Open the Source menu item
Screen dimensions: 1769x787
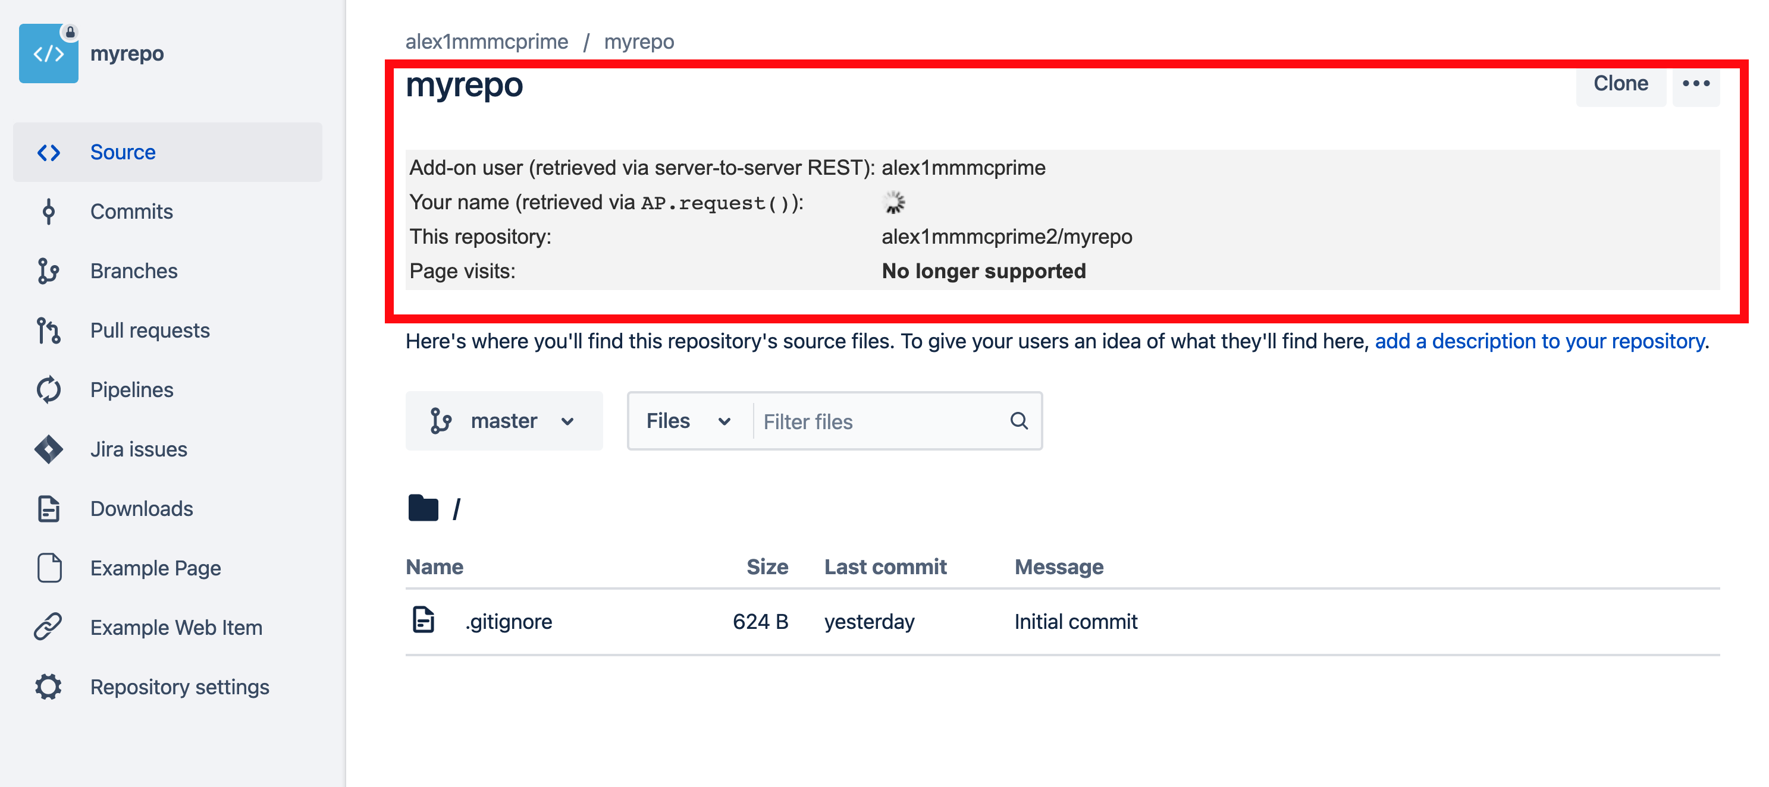pyautogui.click(x=168, y=152)
